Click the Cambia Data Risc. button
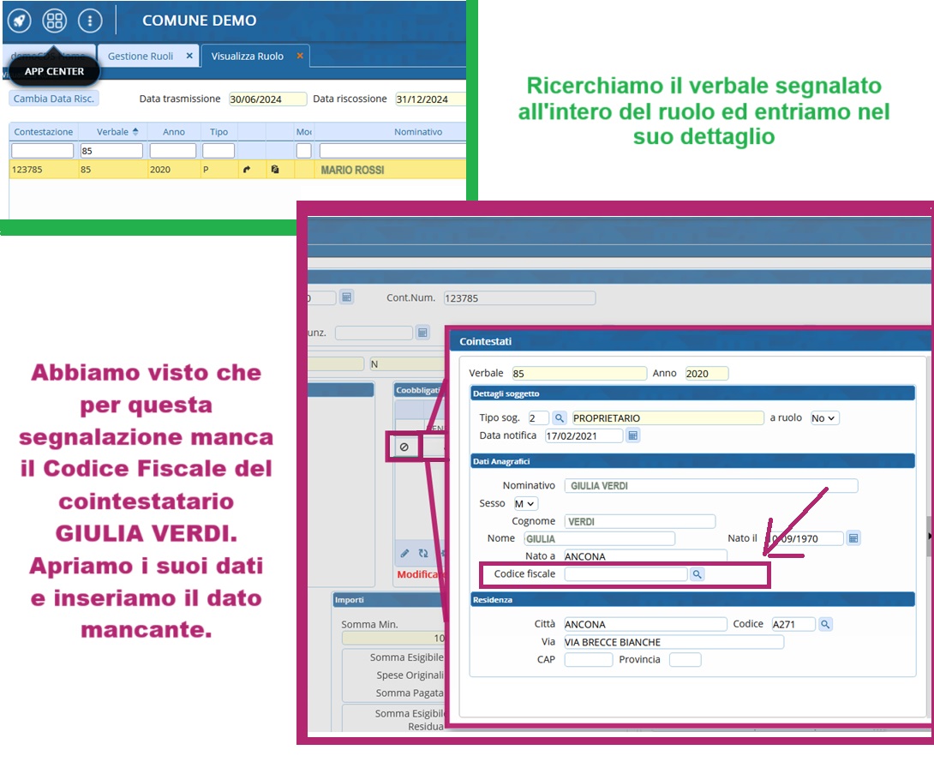 coord(54,99)
